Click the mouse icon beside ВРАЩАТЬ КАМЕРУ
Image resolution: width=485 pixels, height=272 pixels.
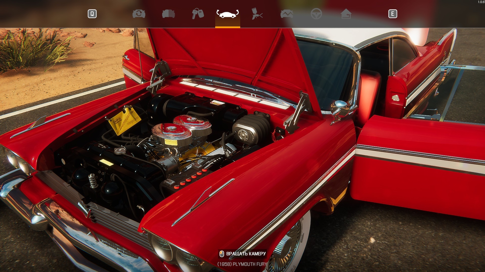(221, 254)
